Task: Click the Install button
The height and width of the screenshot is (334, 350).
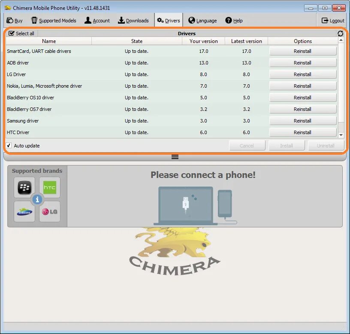Action: point(287,146)
